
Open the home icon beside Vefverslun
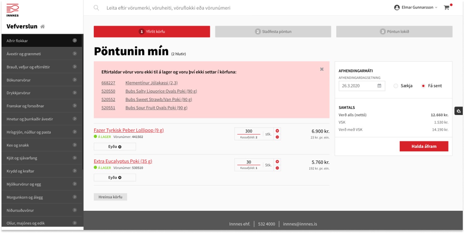coord(43,27)
